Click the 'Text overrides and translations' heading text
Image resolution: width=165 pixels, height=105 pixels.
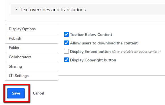[x=53, y=10]
